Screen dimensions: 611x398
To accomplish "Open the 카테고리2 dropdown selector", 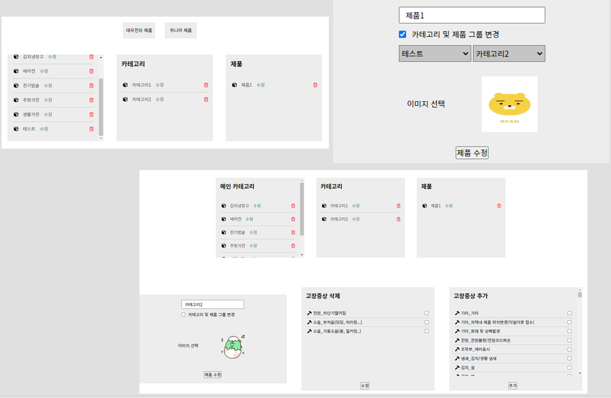I will point(509,53).
